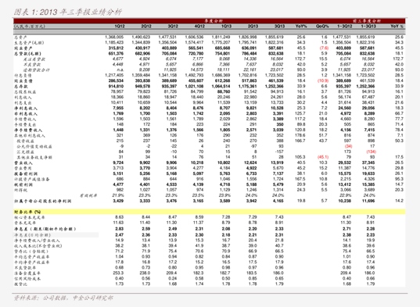Viewport: 420px width, 307px height.
Task: Click the red QoQ value (10.9)
Action: click(323, 80)
